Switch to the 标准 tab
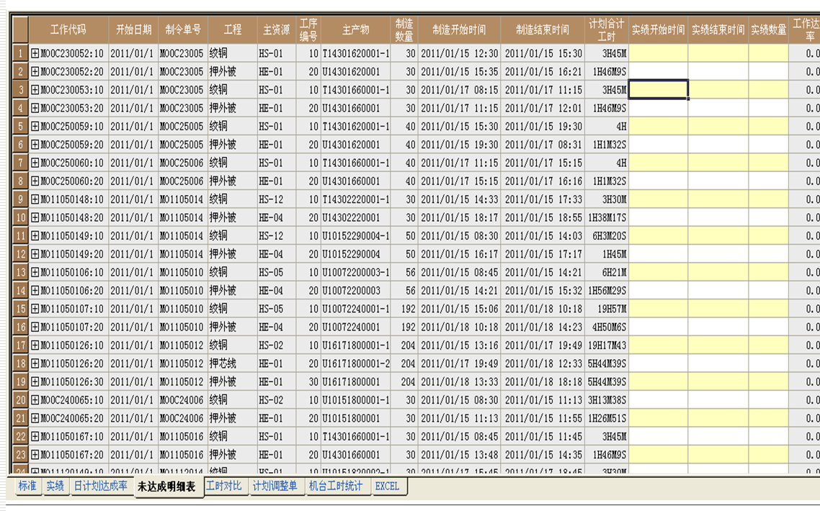This screenshot has height=511, width=820. click(27, 487)
